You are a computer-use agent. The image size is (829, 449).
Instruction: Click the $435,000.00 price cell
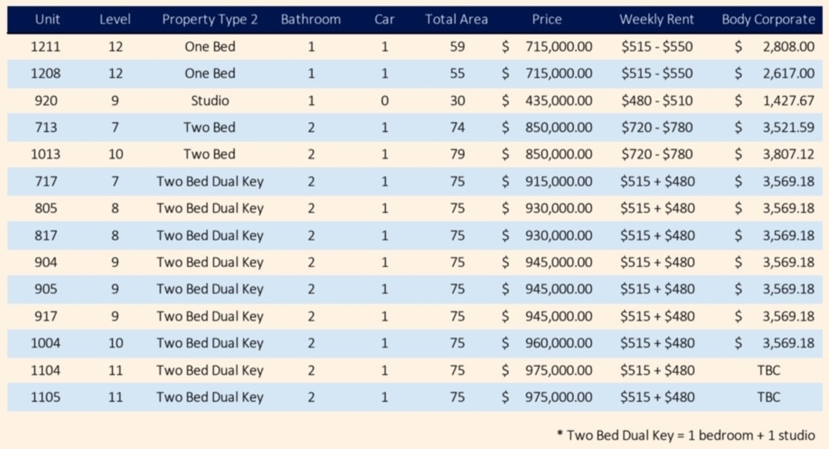point(559,101)
